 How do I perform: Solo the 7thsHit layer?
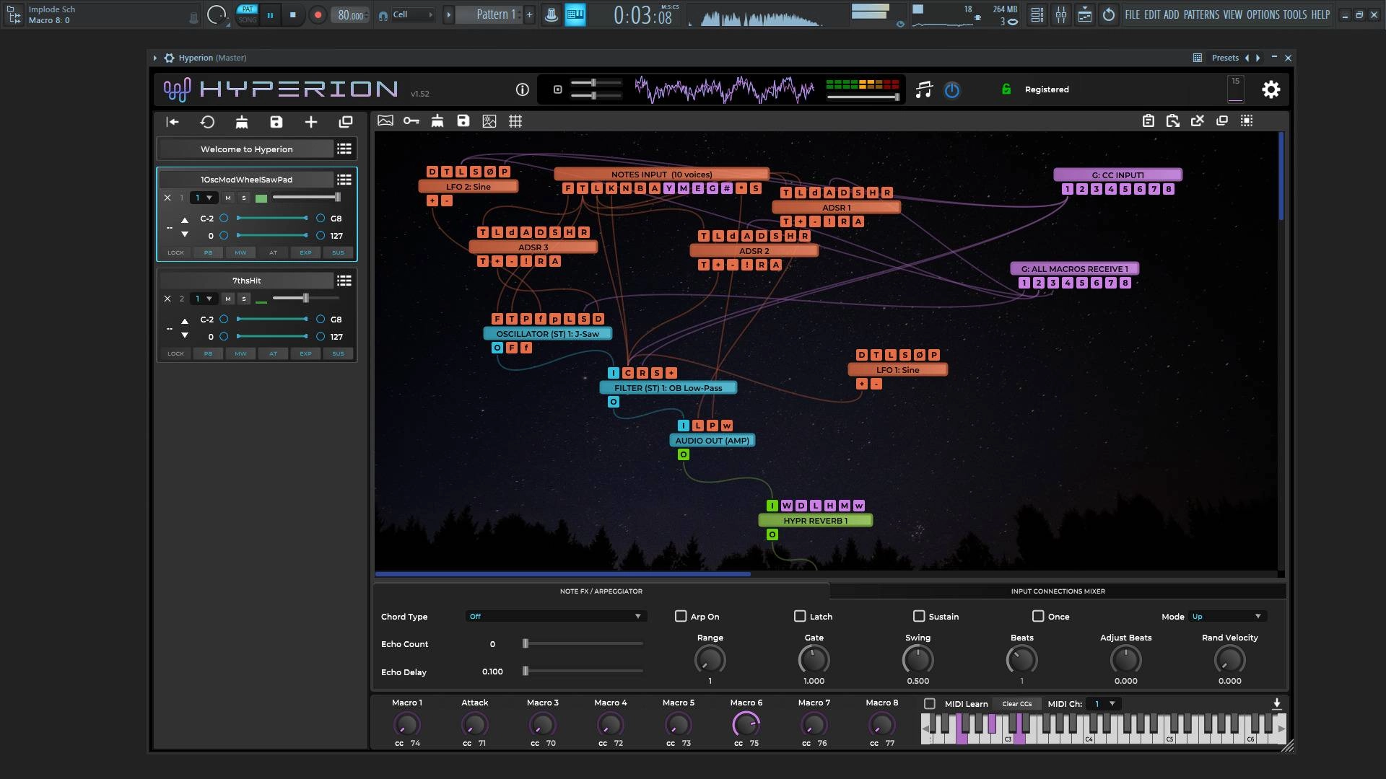click(x=244, y=299)
